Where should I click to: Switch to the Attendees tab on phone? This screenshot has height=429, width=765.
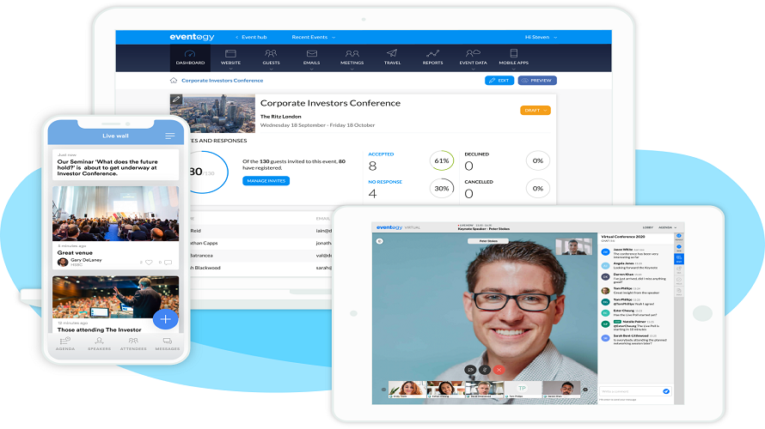point(133,344)
